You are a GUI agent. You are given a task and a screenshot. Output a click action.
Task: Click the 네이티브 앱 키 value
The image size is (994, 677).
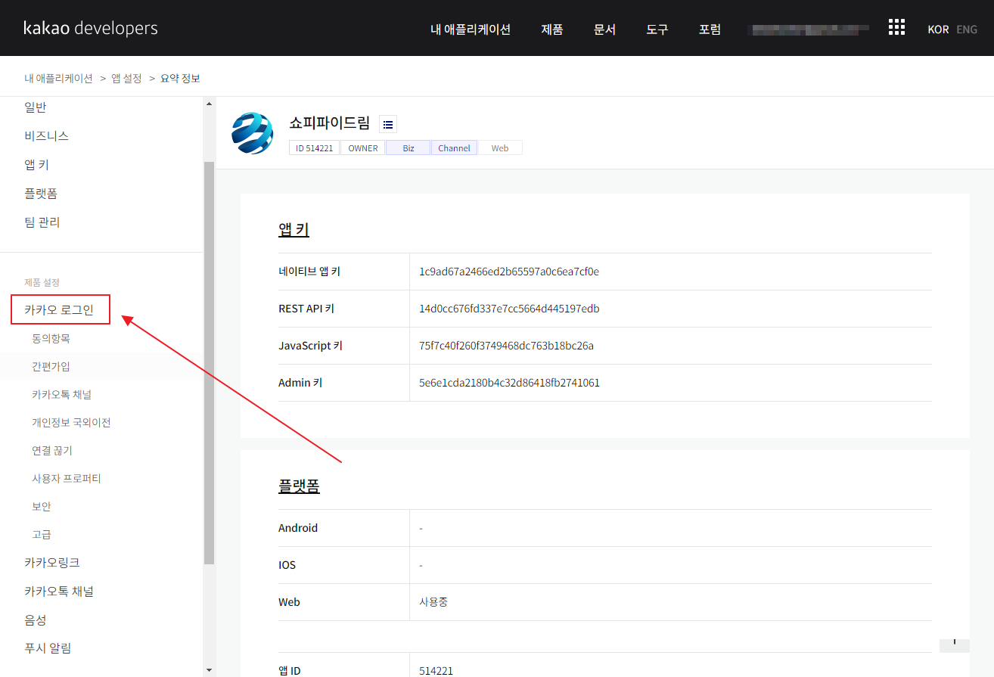pyautogui.click(x=509, y=272)
